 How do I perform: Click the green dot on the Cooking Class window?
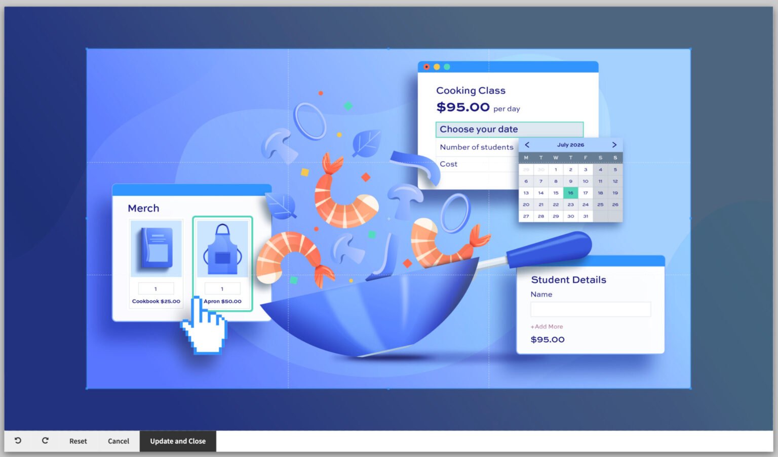pyautogui.click(x=446, y=66)
